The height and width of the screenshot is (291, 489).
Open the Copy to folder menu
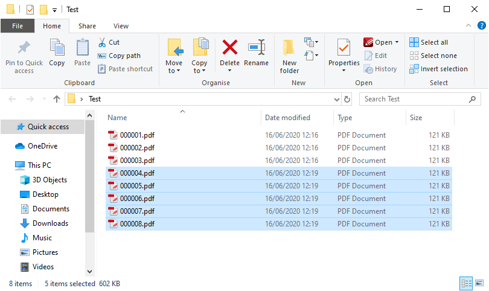(x=200, y=56)
